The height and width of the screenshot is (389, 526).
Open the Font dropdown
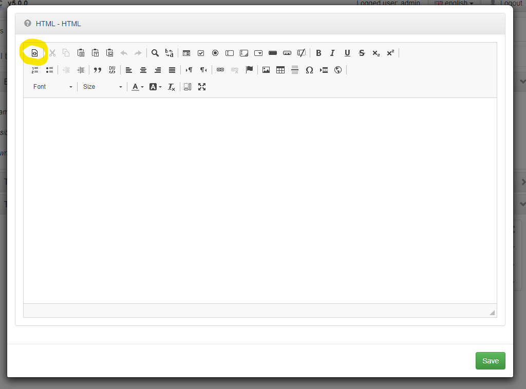53,87
